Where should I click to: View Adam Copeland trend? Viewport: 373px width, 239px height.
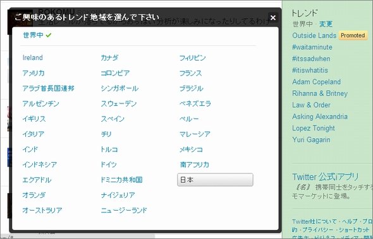coord(316,82)
